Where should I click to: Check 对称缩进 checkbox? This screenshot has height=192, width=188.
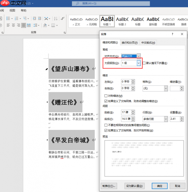click(x=106, y=96)
